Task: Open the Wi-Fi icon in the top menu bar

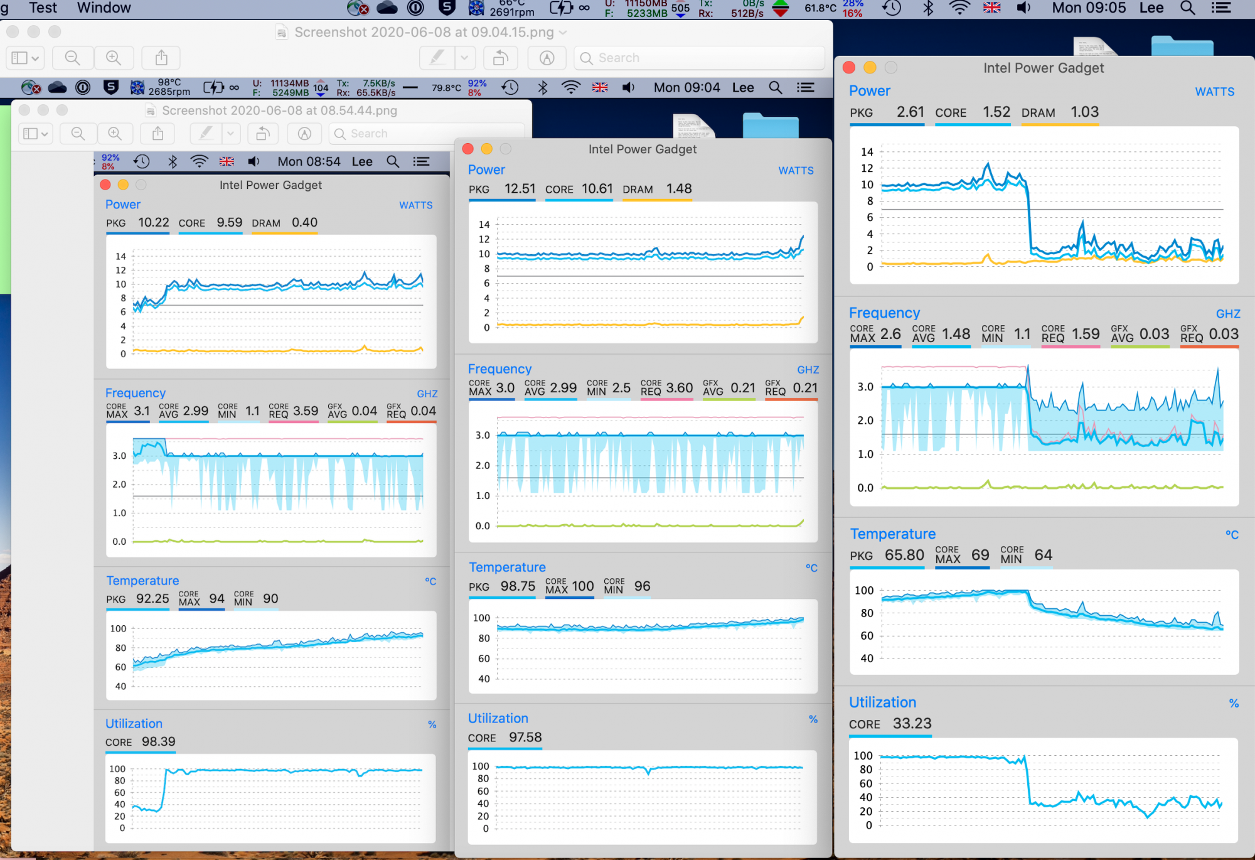Action: [959, 8]
